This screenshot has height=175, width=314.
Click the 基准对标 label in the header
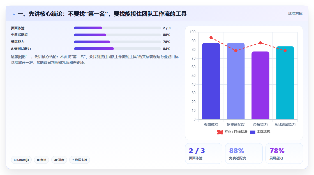tap(295, 14)
